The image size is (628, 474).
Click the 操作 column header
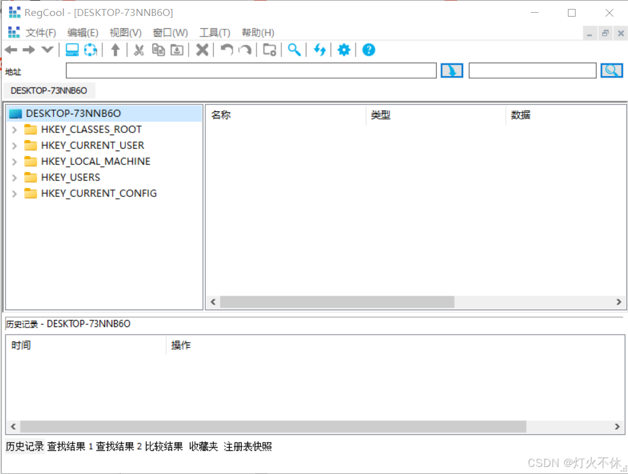(x=395, y=345)
